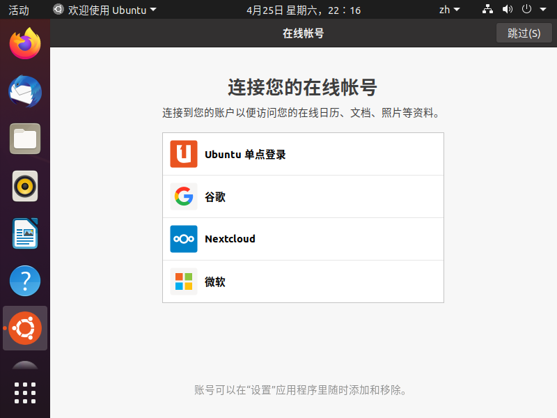
Task: Open Firefox from the dock
Action: pyautogui.click(x=25, y=44)
